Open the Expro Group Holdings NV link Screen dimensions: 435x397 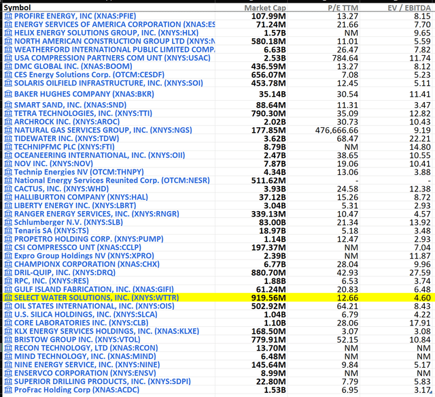point(84,256)
